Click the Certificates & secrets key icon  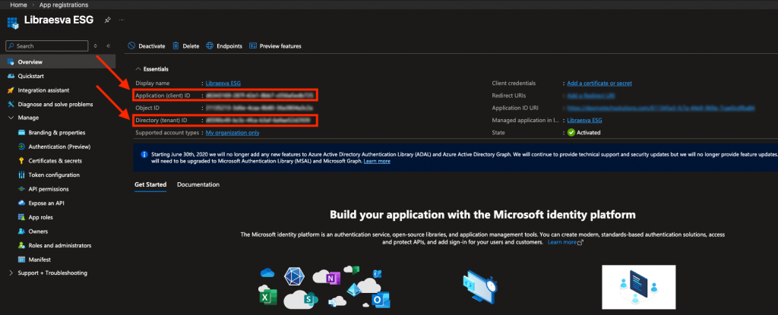(21, 161)
